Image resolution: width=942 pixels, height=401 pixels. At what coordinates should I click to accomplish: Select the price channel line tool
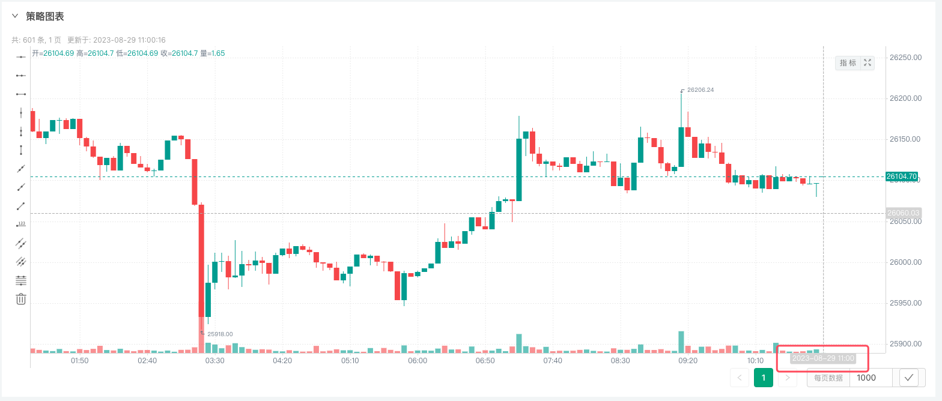click(x=21, y=243)
